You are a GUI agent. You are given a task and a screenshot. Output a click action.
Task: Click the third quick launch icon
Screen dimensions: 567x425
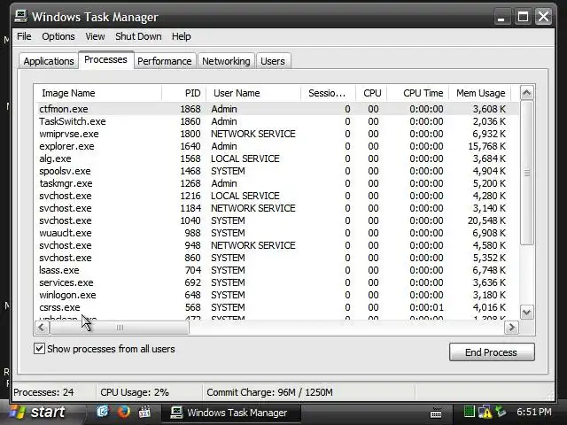tap(144, 412)
